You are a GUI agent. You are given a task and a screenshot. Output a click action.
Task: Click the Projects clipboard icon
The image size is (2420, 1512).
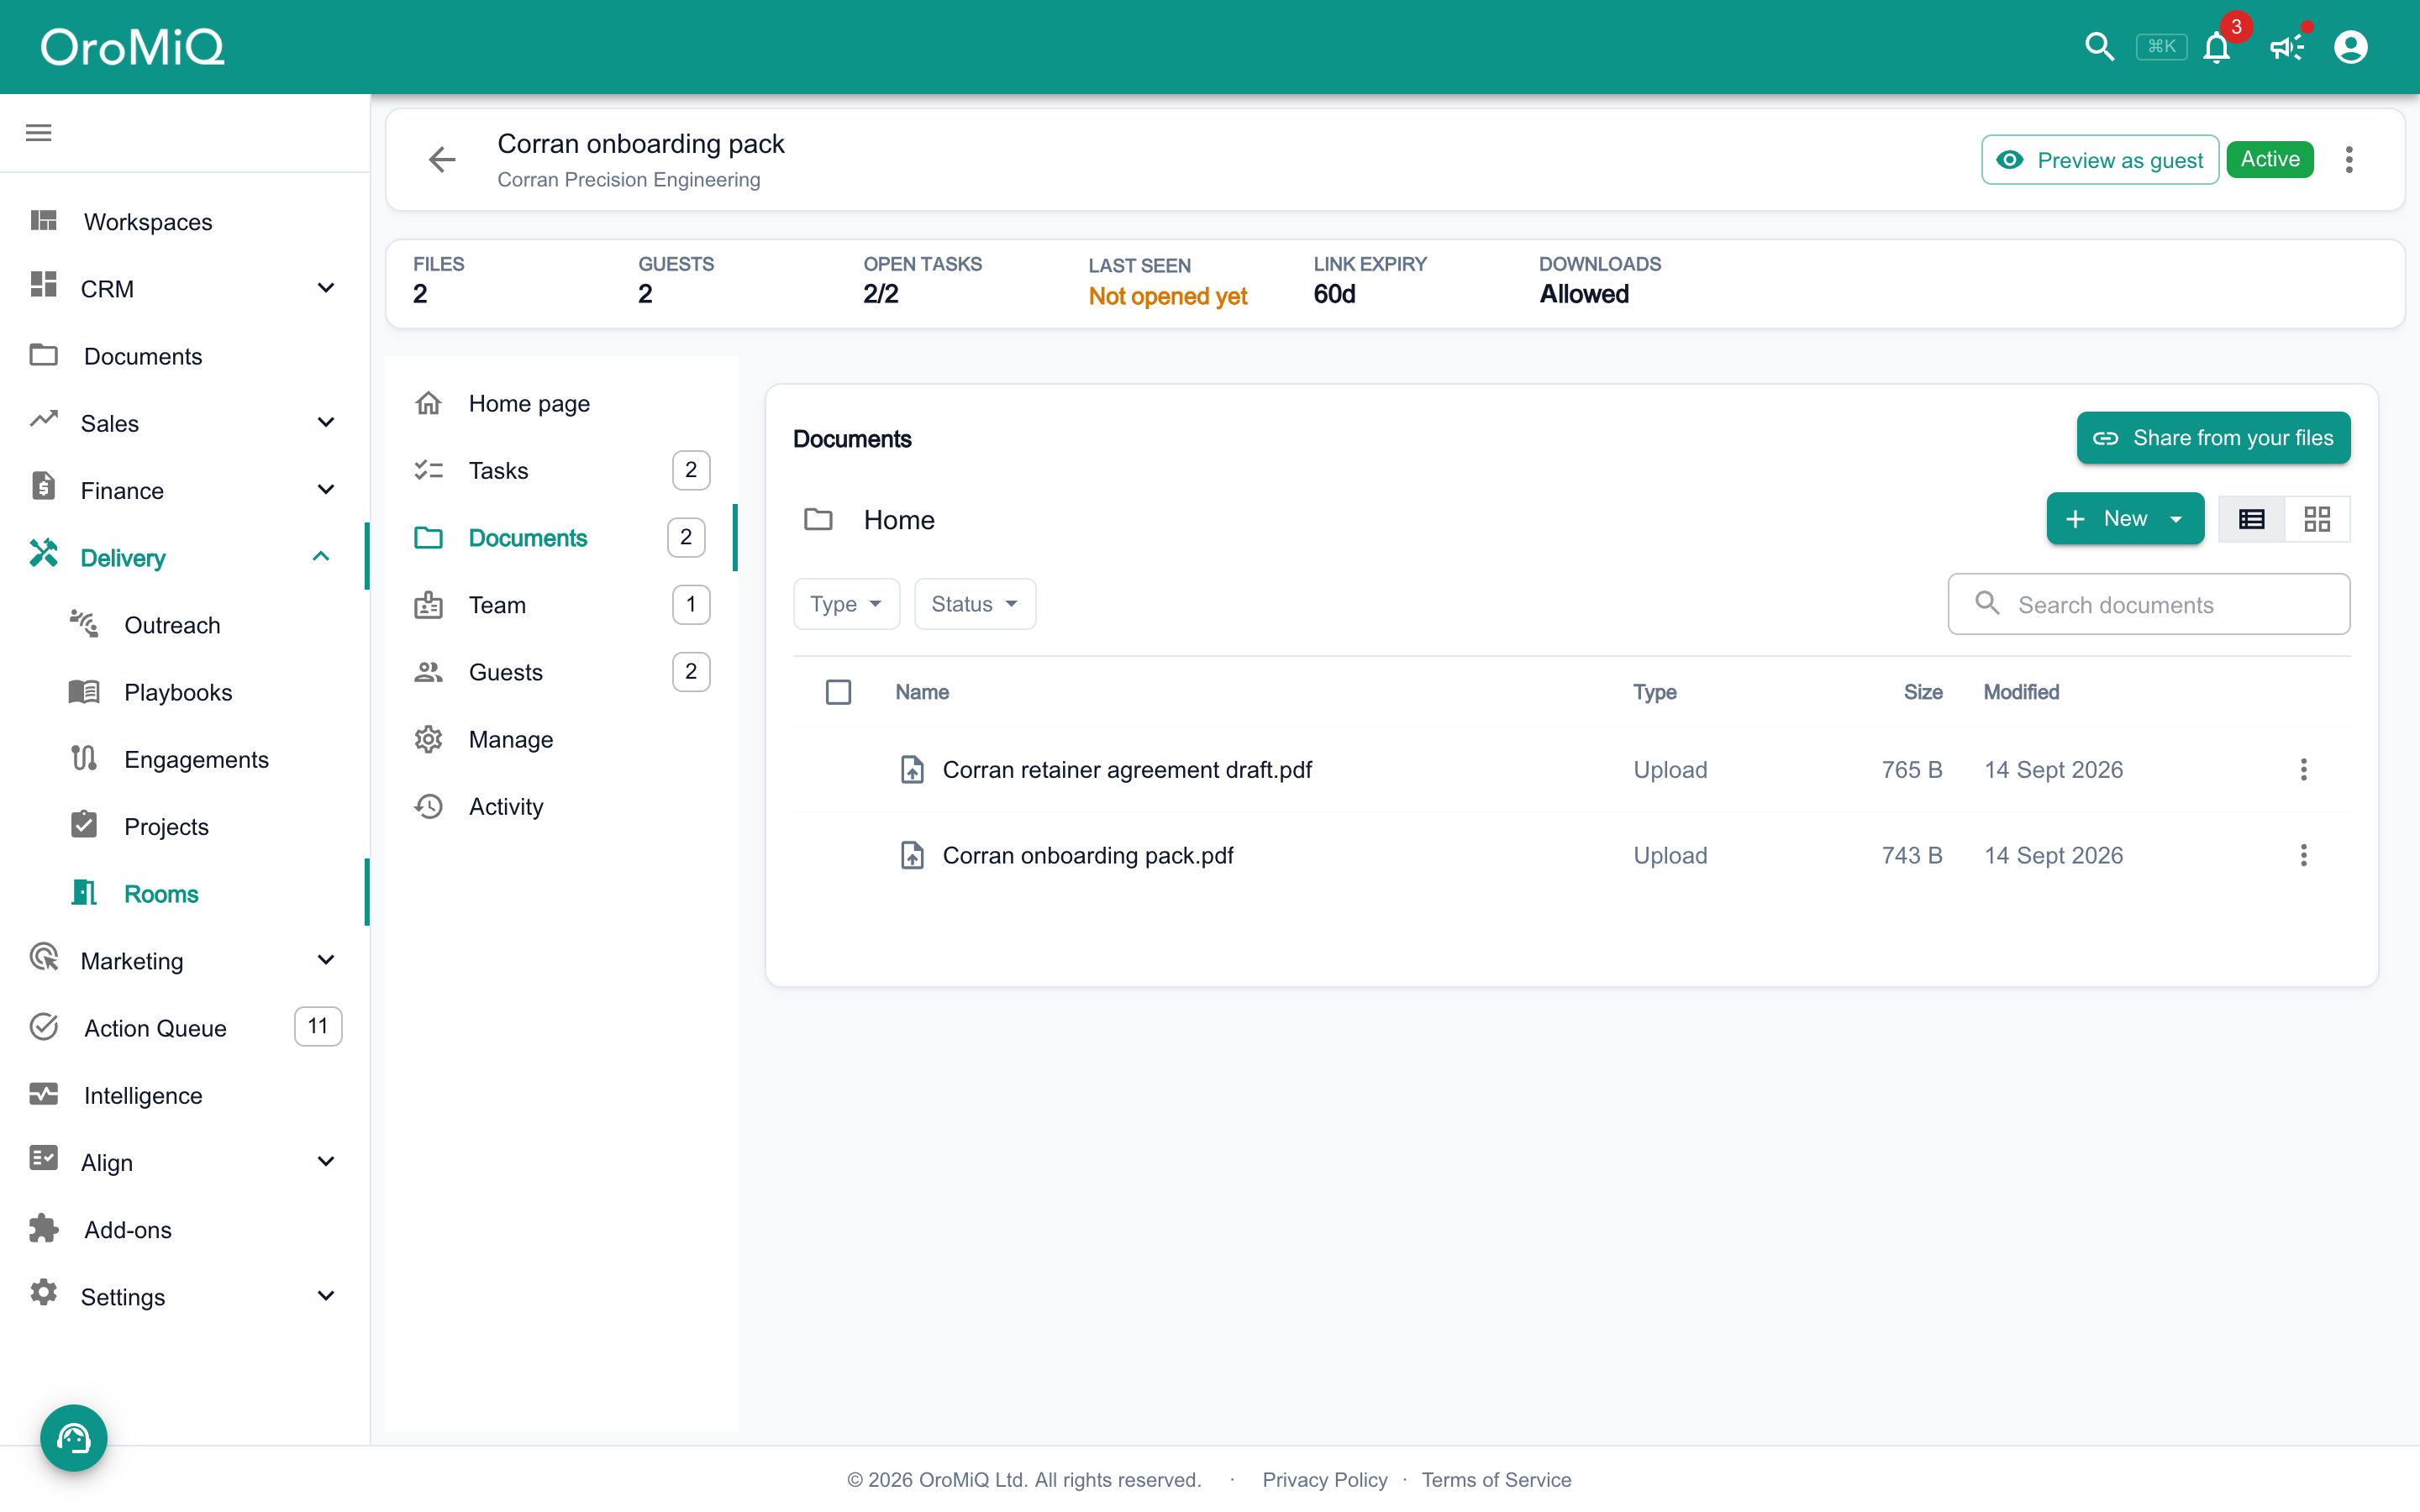coord(84,825)
